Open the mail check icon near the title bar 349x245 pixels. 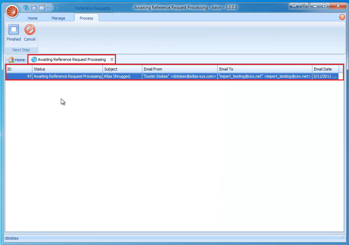[34, 7]
